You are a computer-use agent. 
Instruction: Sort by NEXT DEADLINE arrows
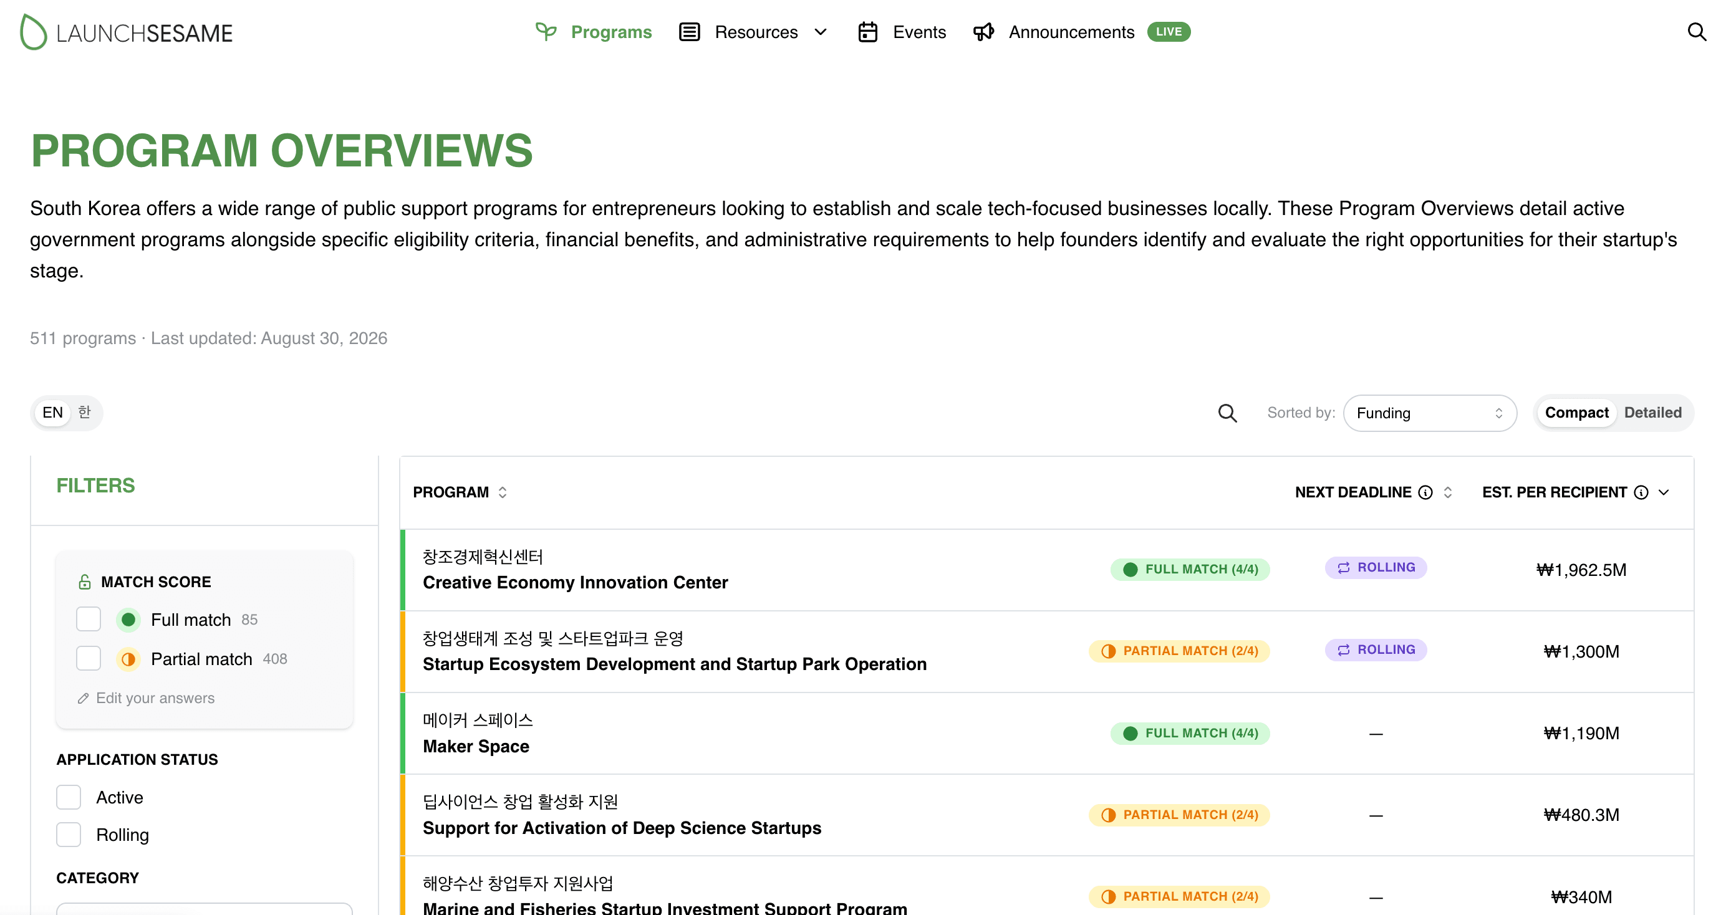tap(1447, 492)
